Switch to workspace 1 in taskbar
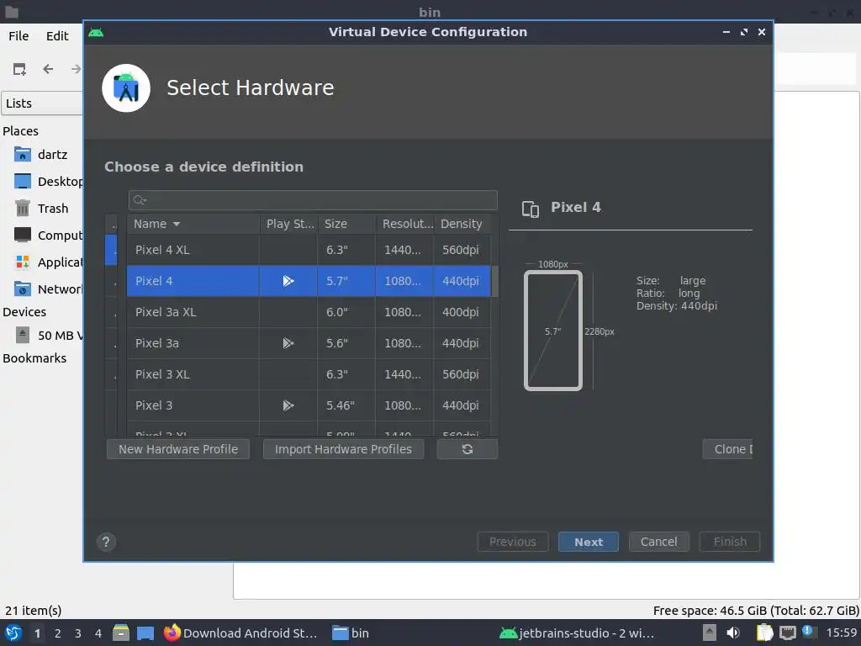Viewport: 861px width, 646px height. pyautogui.click(x=37, y=633)
